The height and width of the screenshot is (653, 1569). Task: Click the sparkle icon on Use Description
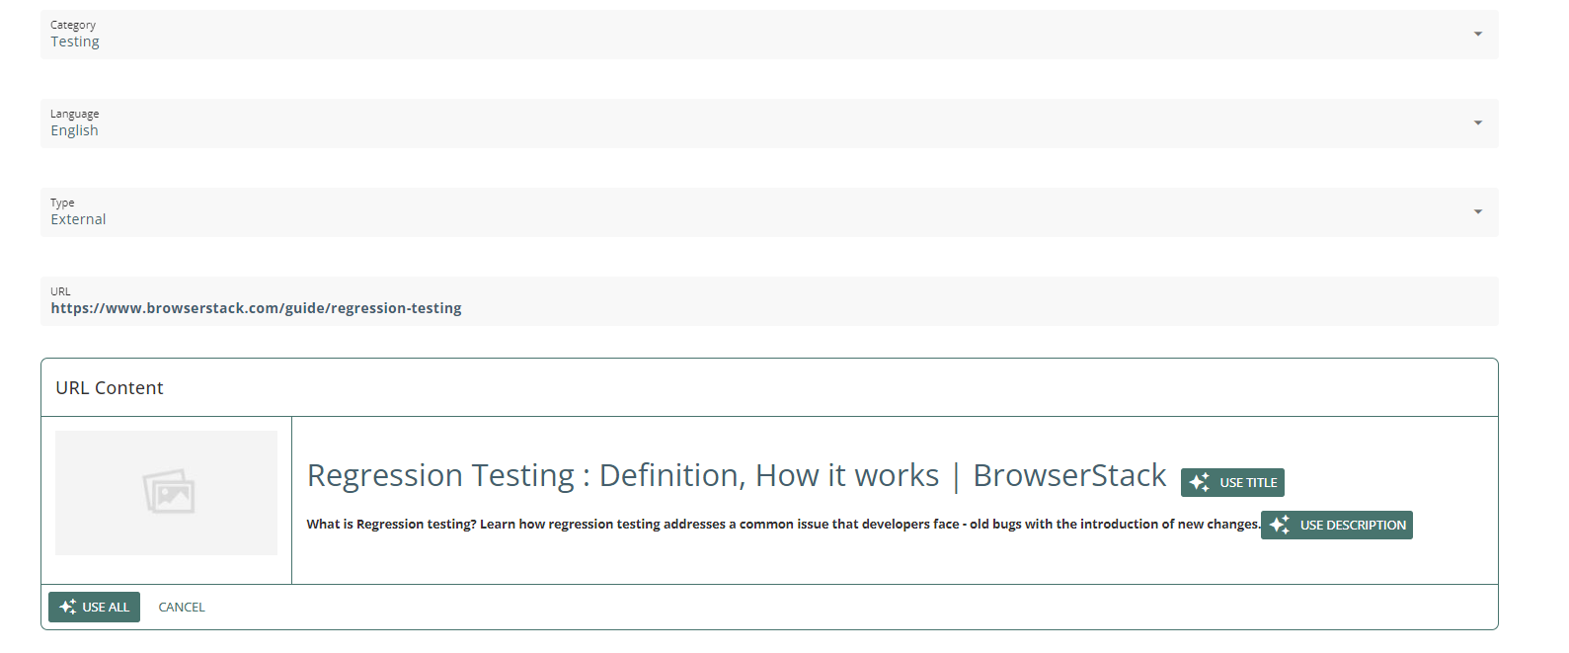click(x=1280, y=525)
